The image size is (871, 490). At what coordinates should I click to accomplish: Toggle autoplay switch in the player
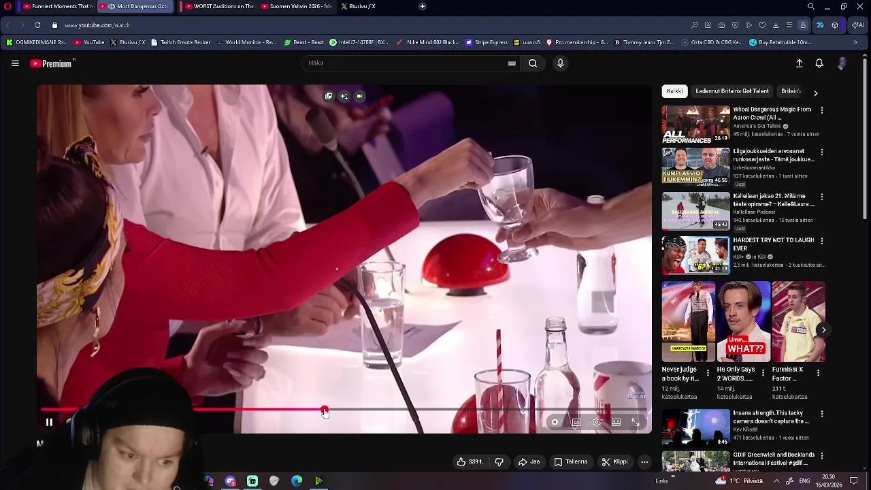click(555, 423)
